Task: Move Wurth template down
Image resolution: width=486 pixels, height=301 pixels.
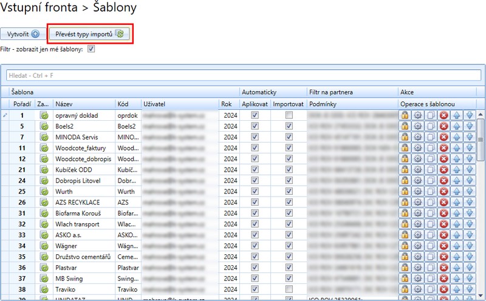Action: [470, 192]
